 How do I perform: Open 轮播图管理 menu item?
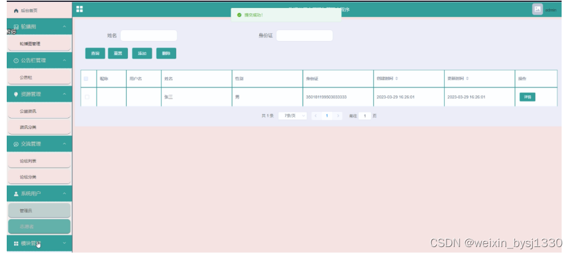click(x=39, y=44)
